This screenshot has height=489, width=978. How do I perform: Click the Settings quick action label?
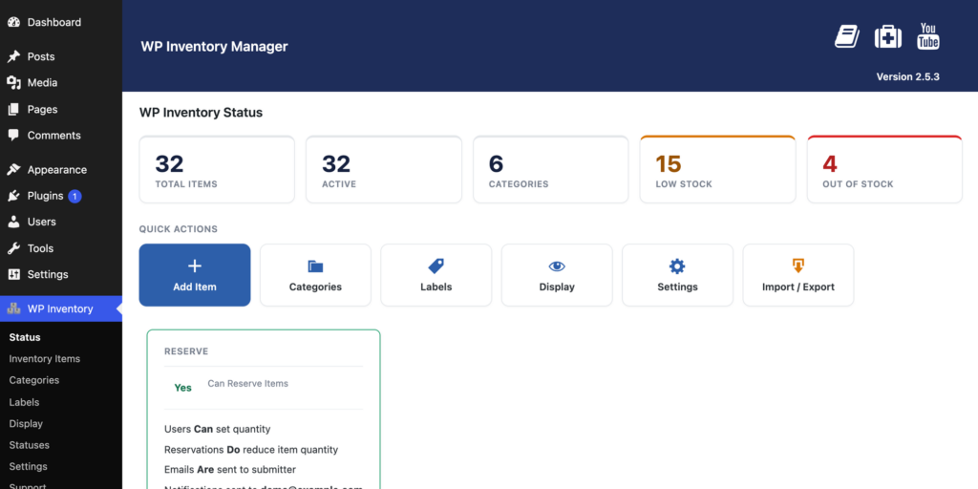677,287
